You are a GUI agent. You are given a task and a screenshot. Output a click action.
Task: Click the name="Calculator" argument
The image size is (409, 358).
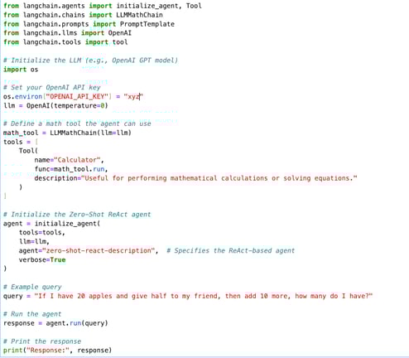(69, 160)
